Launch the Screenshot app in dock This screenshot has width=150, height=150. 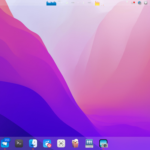(61, 143)
